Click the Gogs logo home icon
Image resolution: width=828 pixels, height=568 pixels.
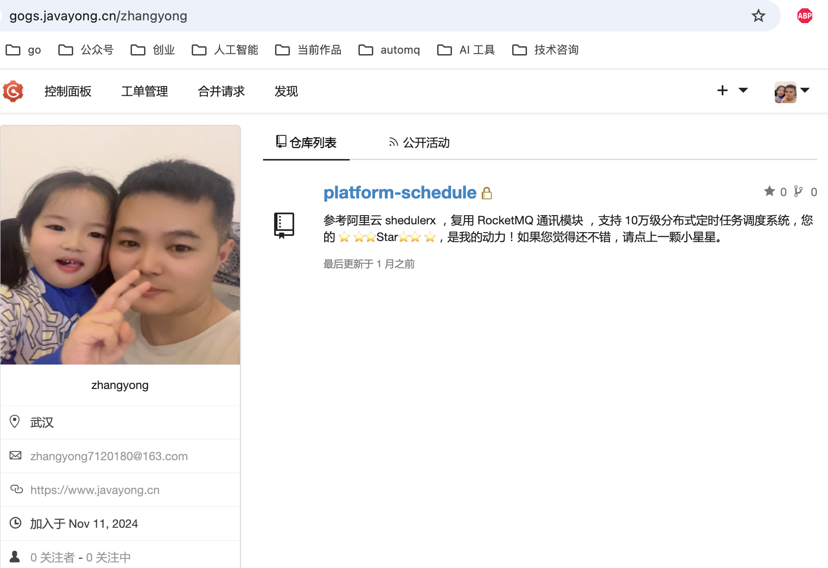point(13,91)
